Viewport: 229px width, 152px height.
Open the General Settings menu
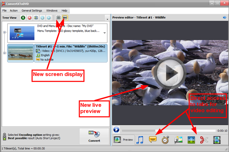32,11
